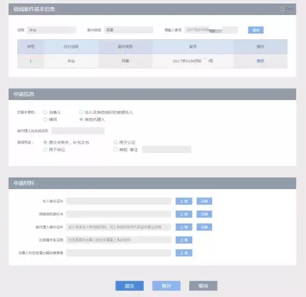The width and height of the screenshot is (306, 297).
Task: Click the 案件类别 table column header
Action: click(x=125, y=47)
